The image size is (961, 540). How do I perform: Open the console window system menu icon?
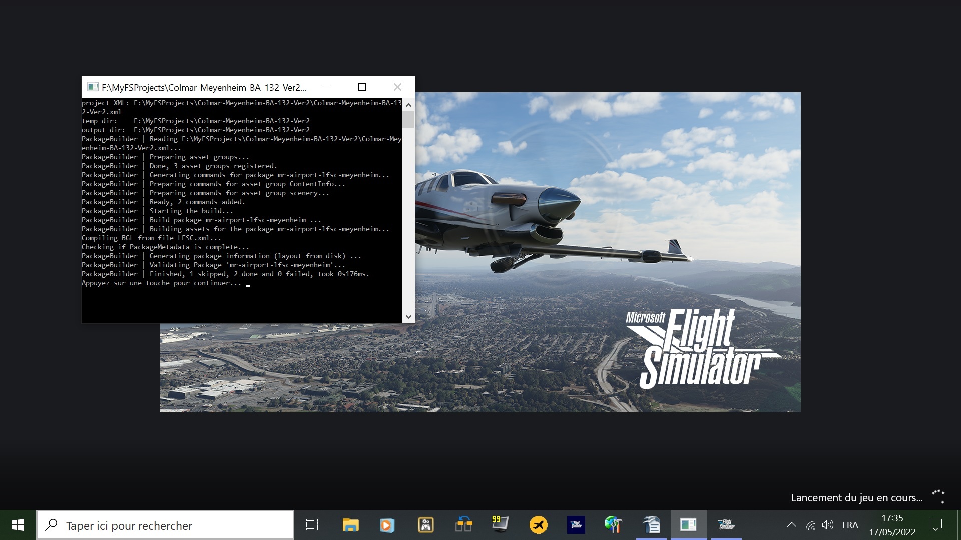(x=93, y=87)
